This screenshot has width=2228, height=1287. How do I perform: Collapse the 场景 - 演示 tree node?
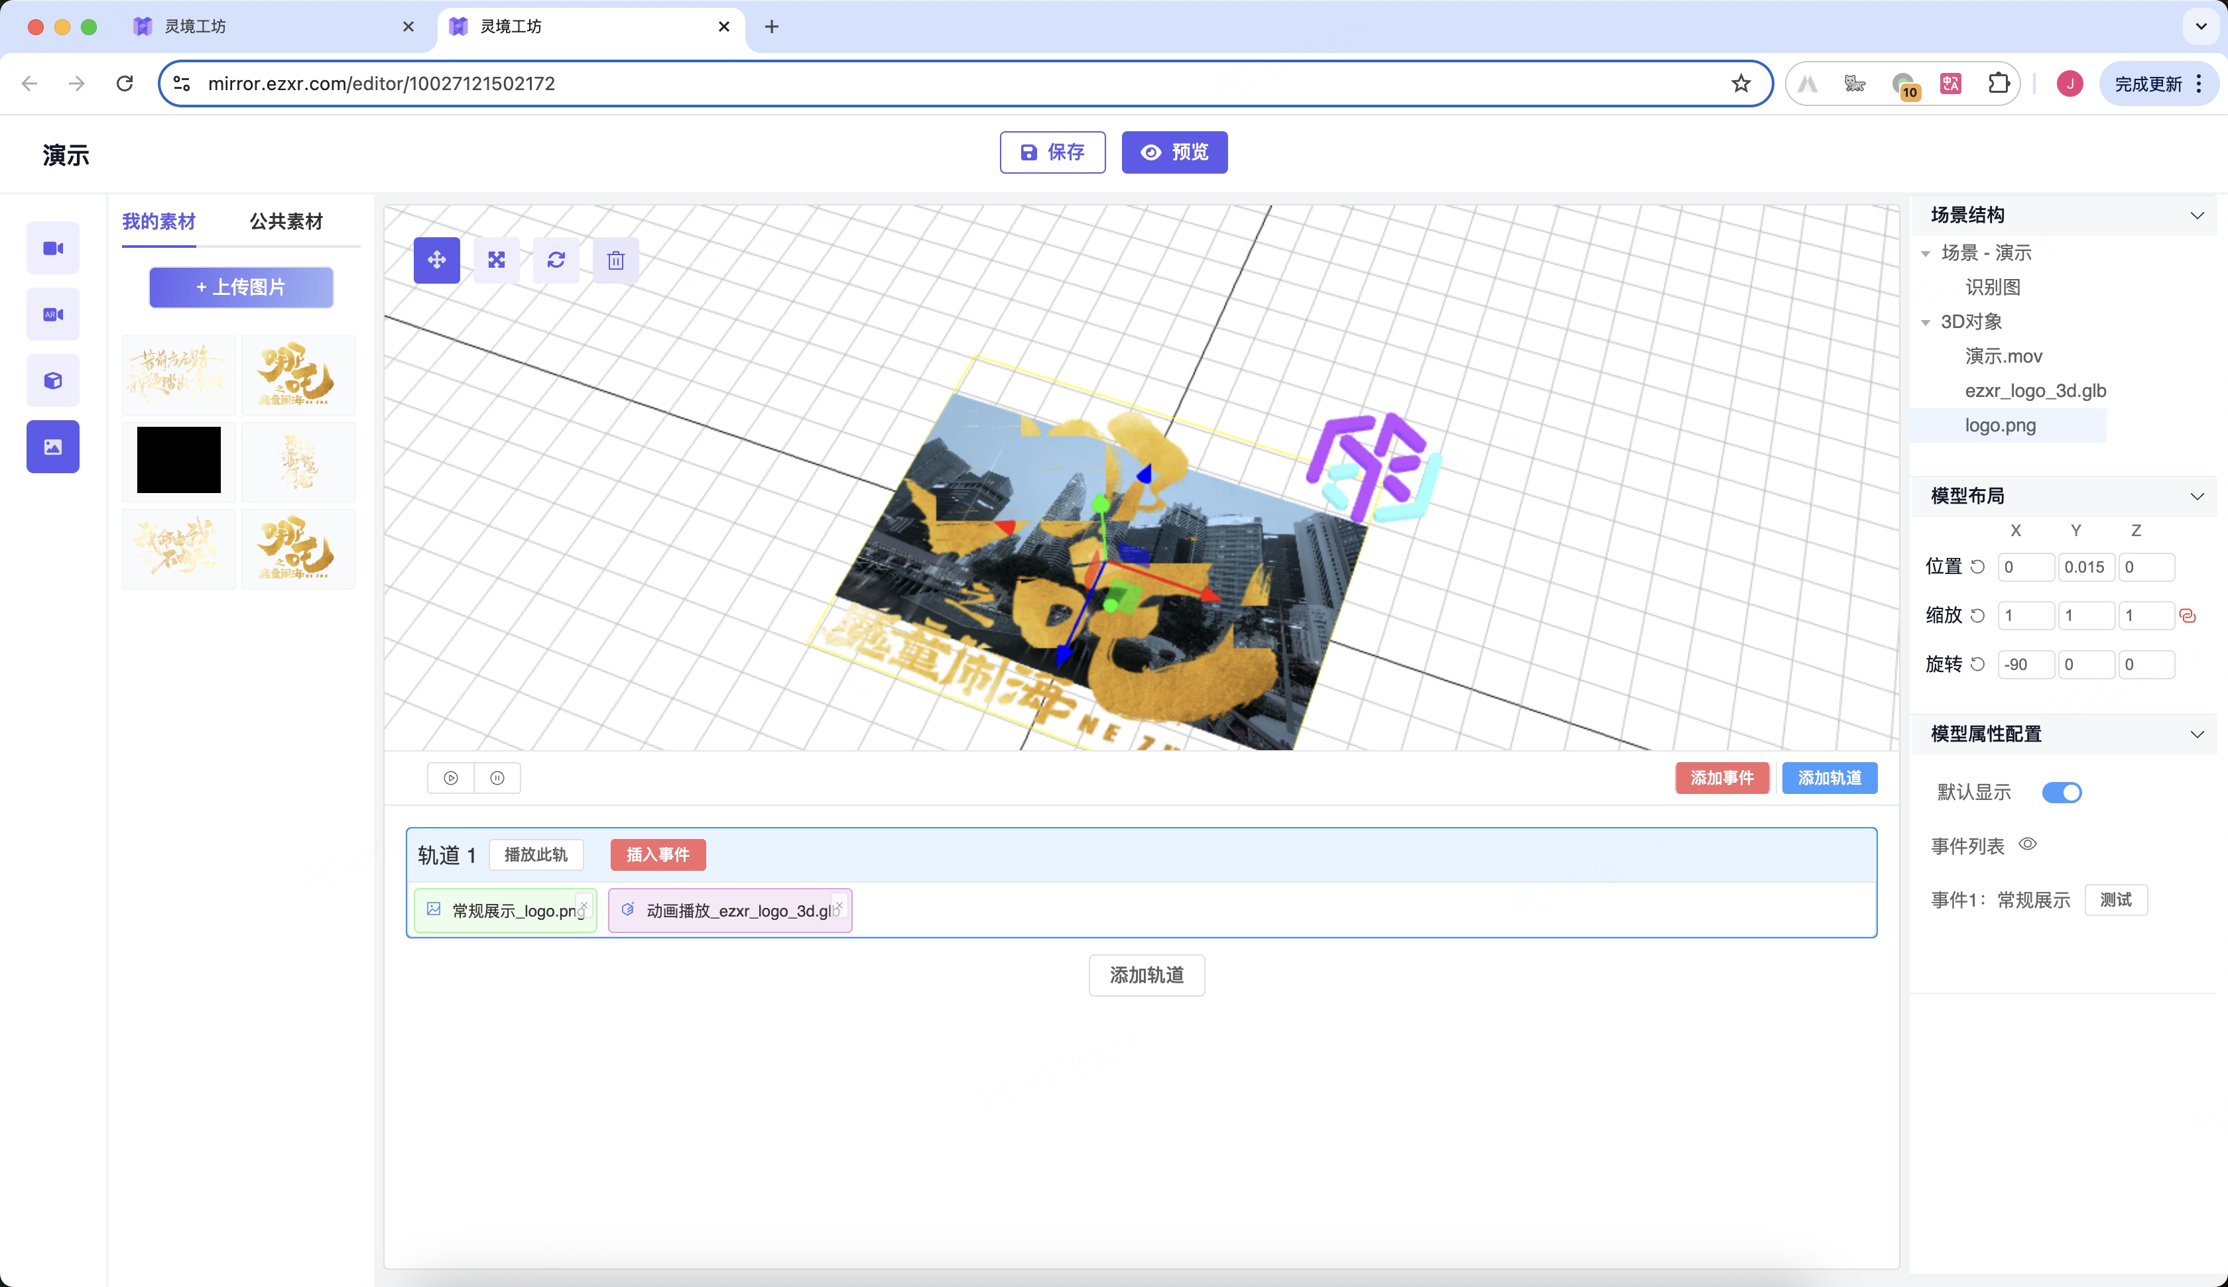(x=1926, y=254)
